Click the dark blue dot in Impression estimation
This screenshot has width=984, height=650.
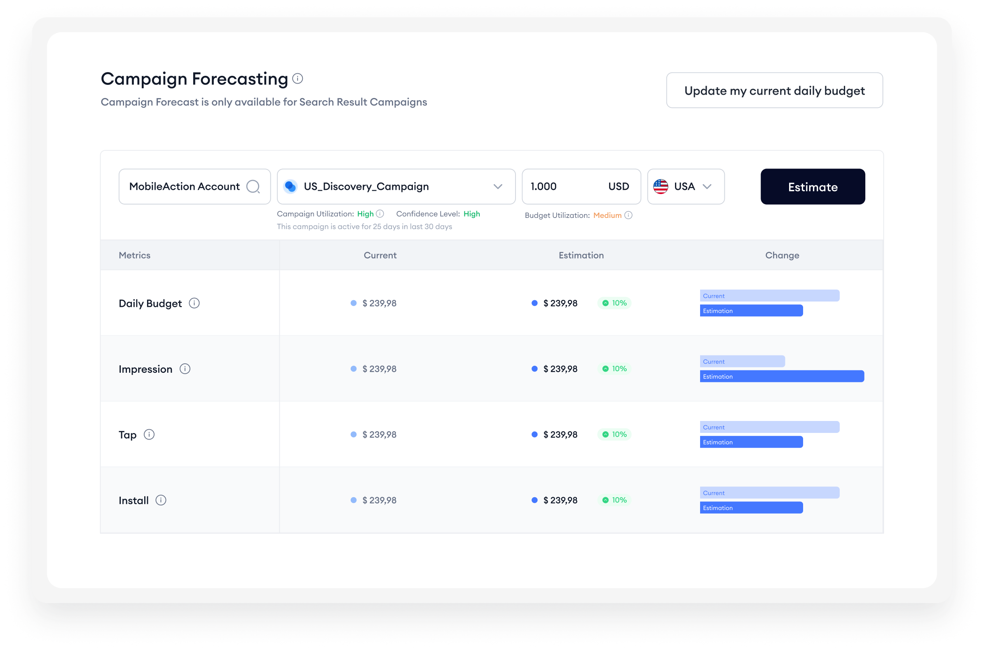coord(534,369)
